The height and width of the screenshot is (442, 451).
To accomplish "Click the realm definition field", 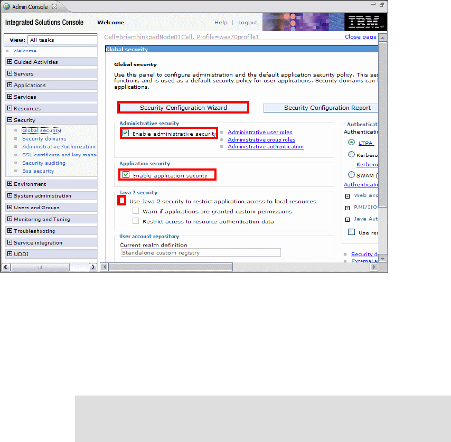I will pos(201,252).
